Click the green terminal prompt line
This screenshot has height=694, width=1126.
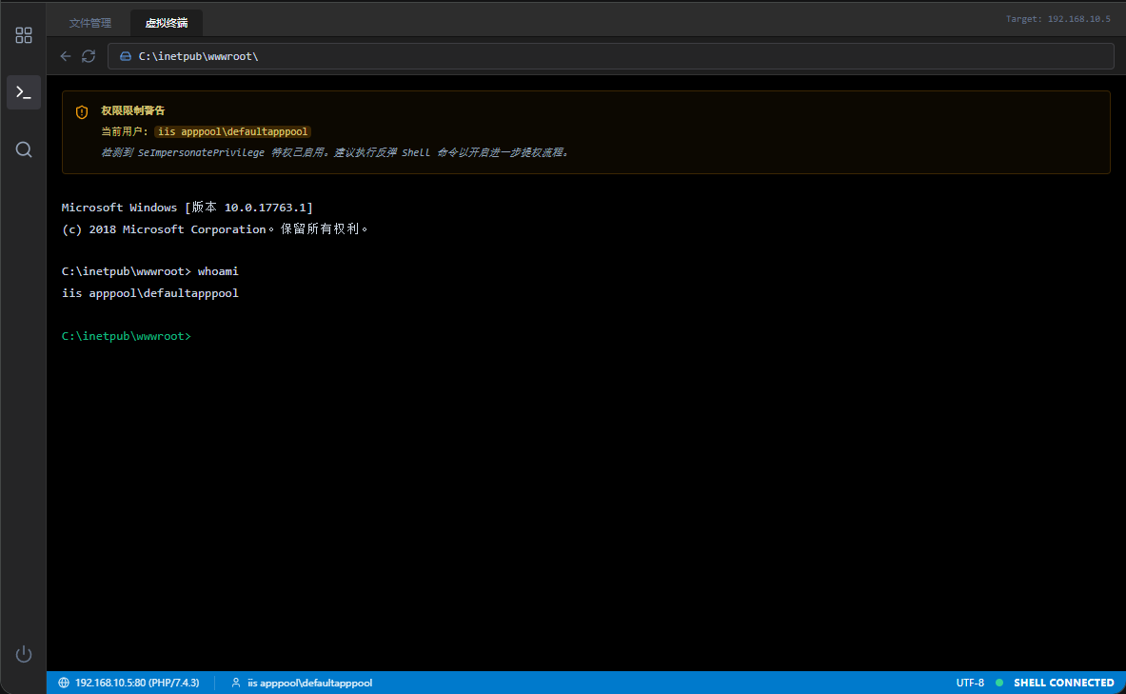click(127, 336)
